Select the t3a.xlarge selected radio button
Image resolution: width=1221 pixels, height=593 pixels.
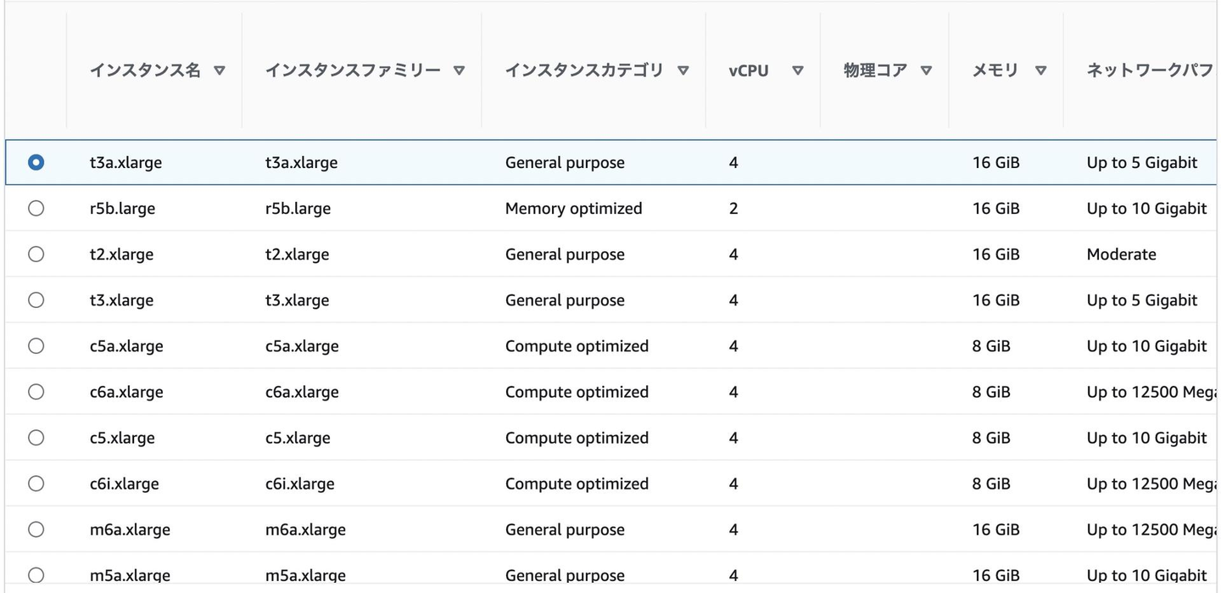(x=36, y=163)
